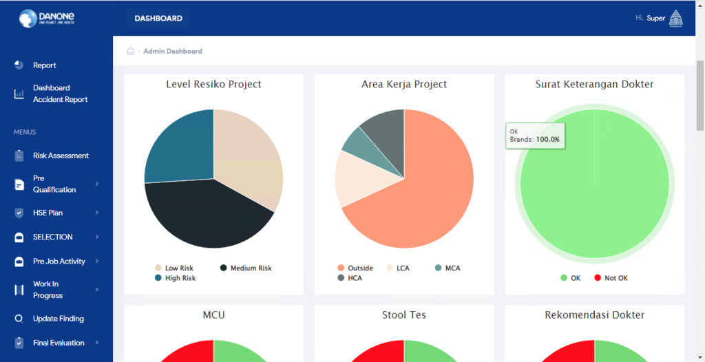705x362 pixels.
Task: Toggle Not OK legend entry
Action: pos(611,278)
